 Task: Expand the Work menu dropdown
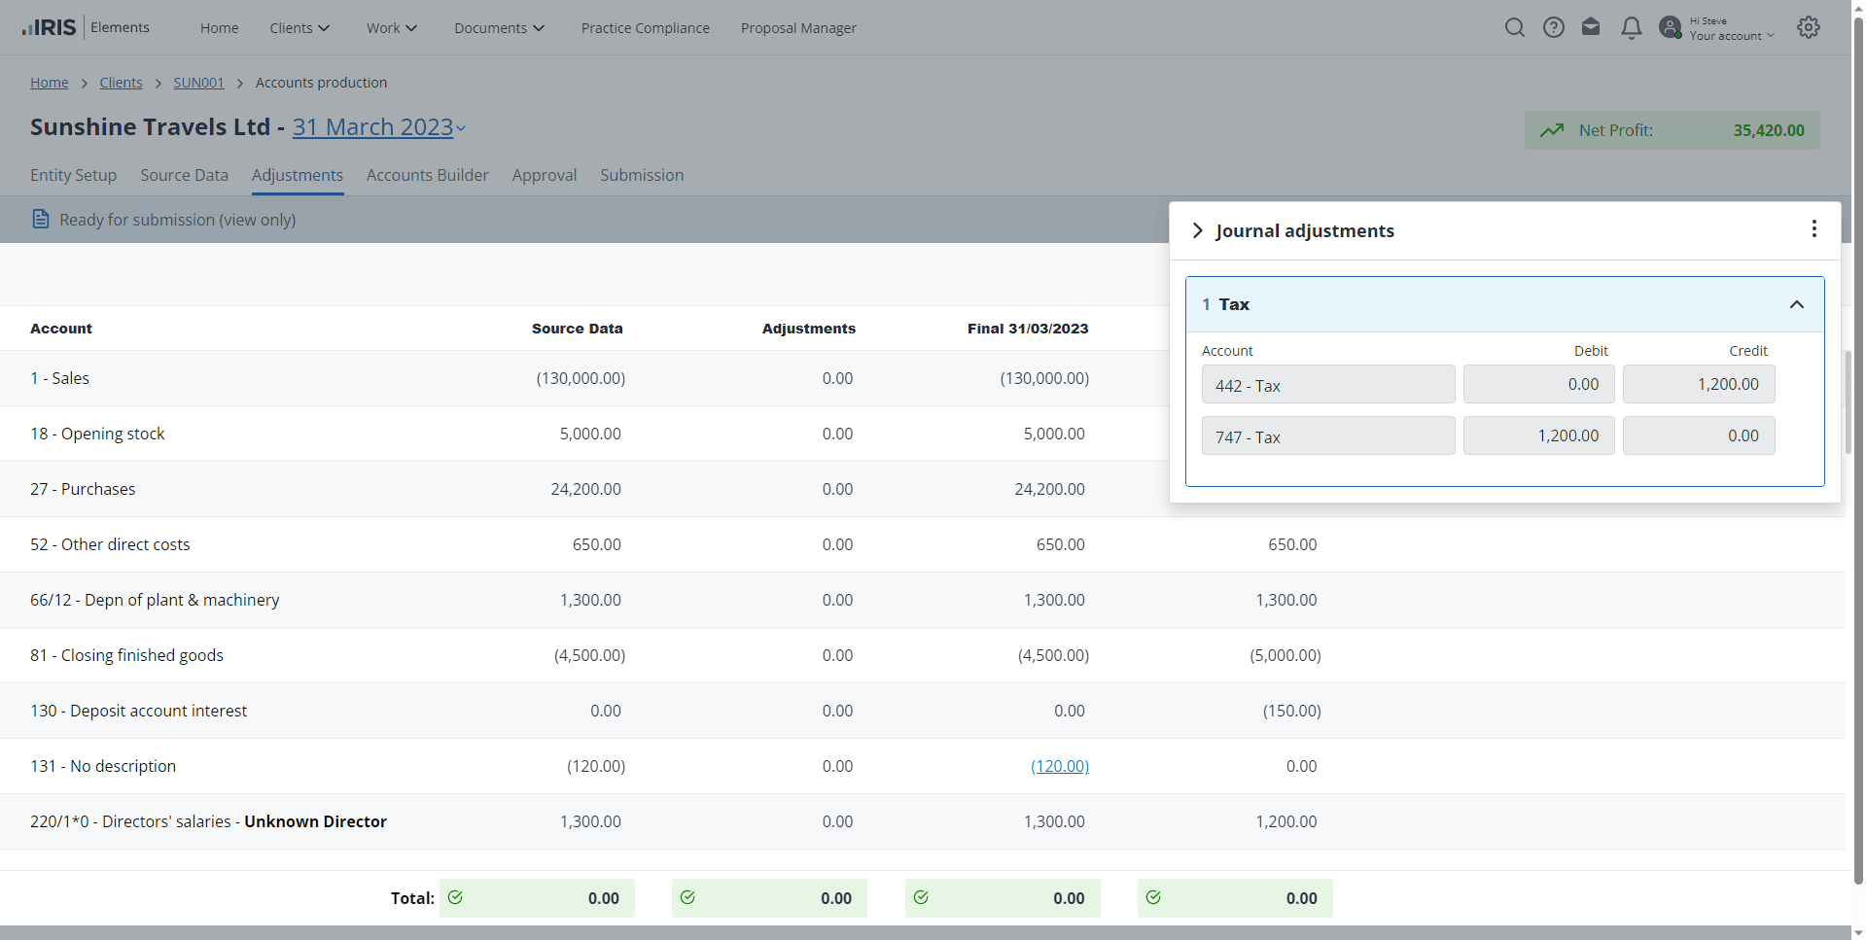coord(392,28)
